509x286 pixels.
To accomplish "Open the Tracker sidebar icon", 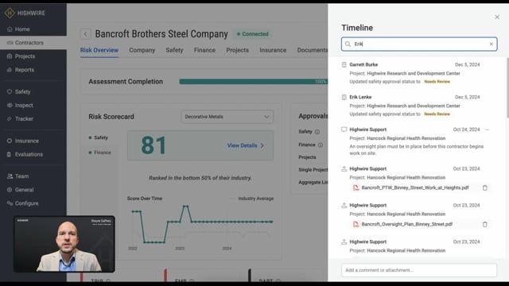I will coord(10,118).
